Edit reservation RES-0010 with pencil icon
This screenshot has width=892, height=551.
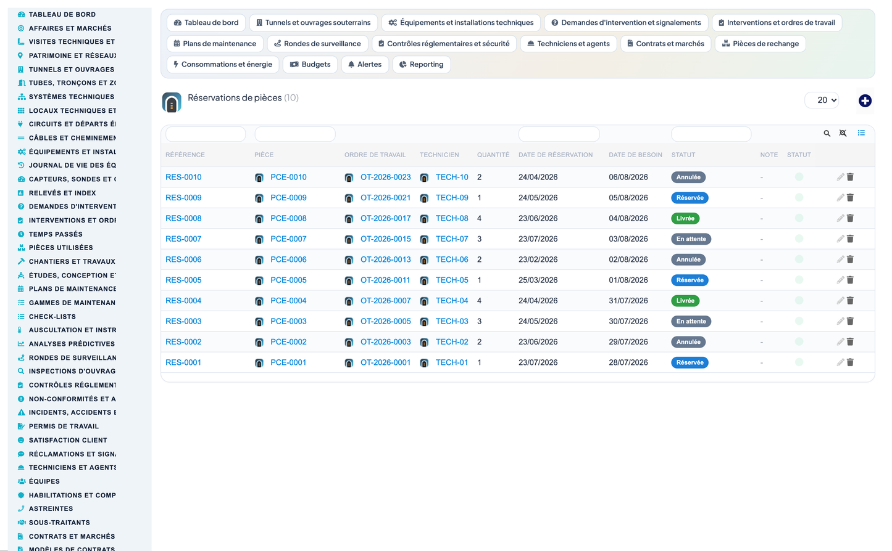tap(840, 177)
